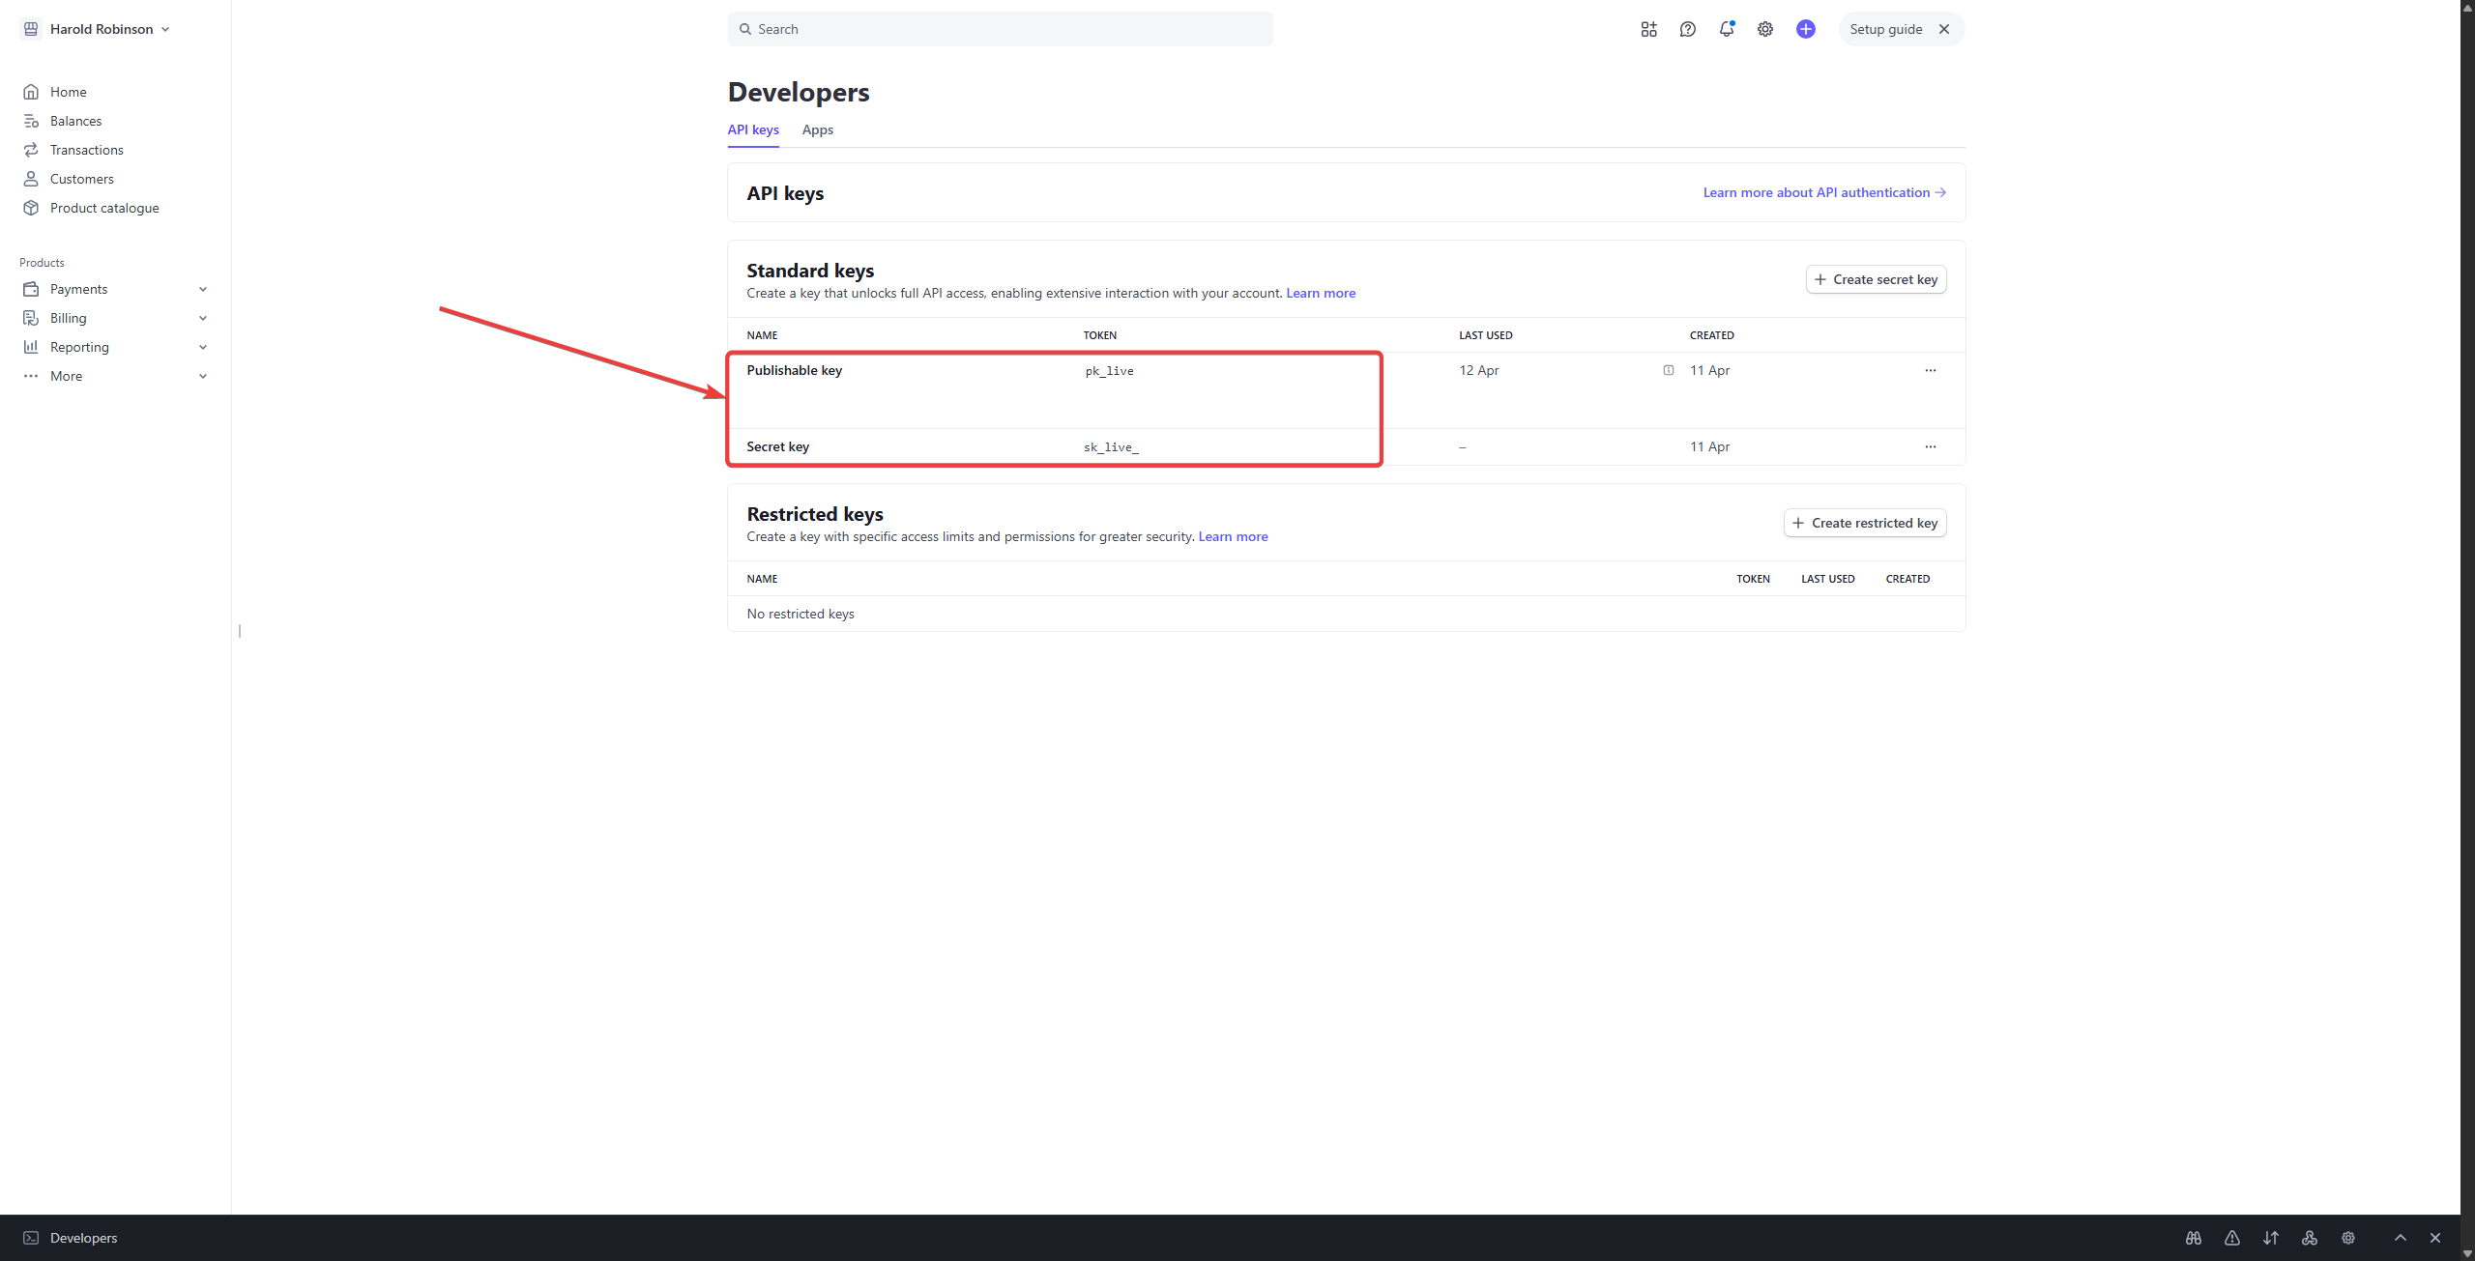Switch to the Apps tab
Viewport: 2475px width, 1261px height.
click(817, 129)
